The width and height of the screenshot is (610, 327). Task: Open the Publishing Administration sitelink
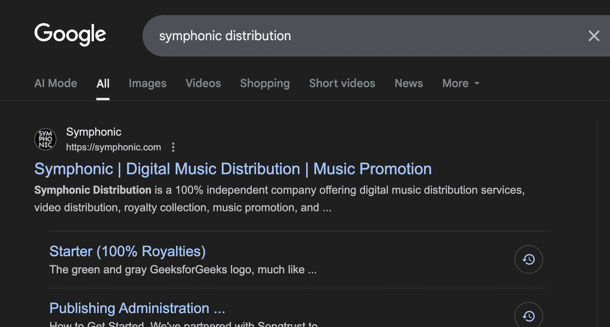click(x=137, y=308)
